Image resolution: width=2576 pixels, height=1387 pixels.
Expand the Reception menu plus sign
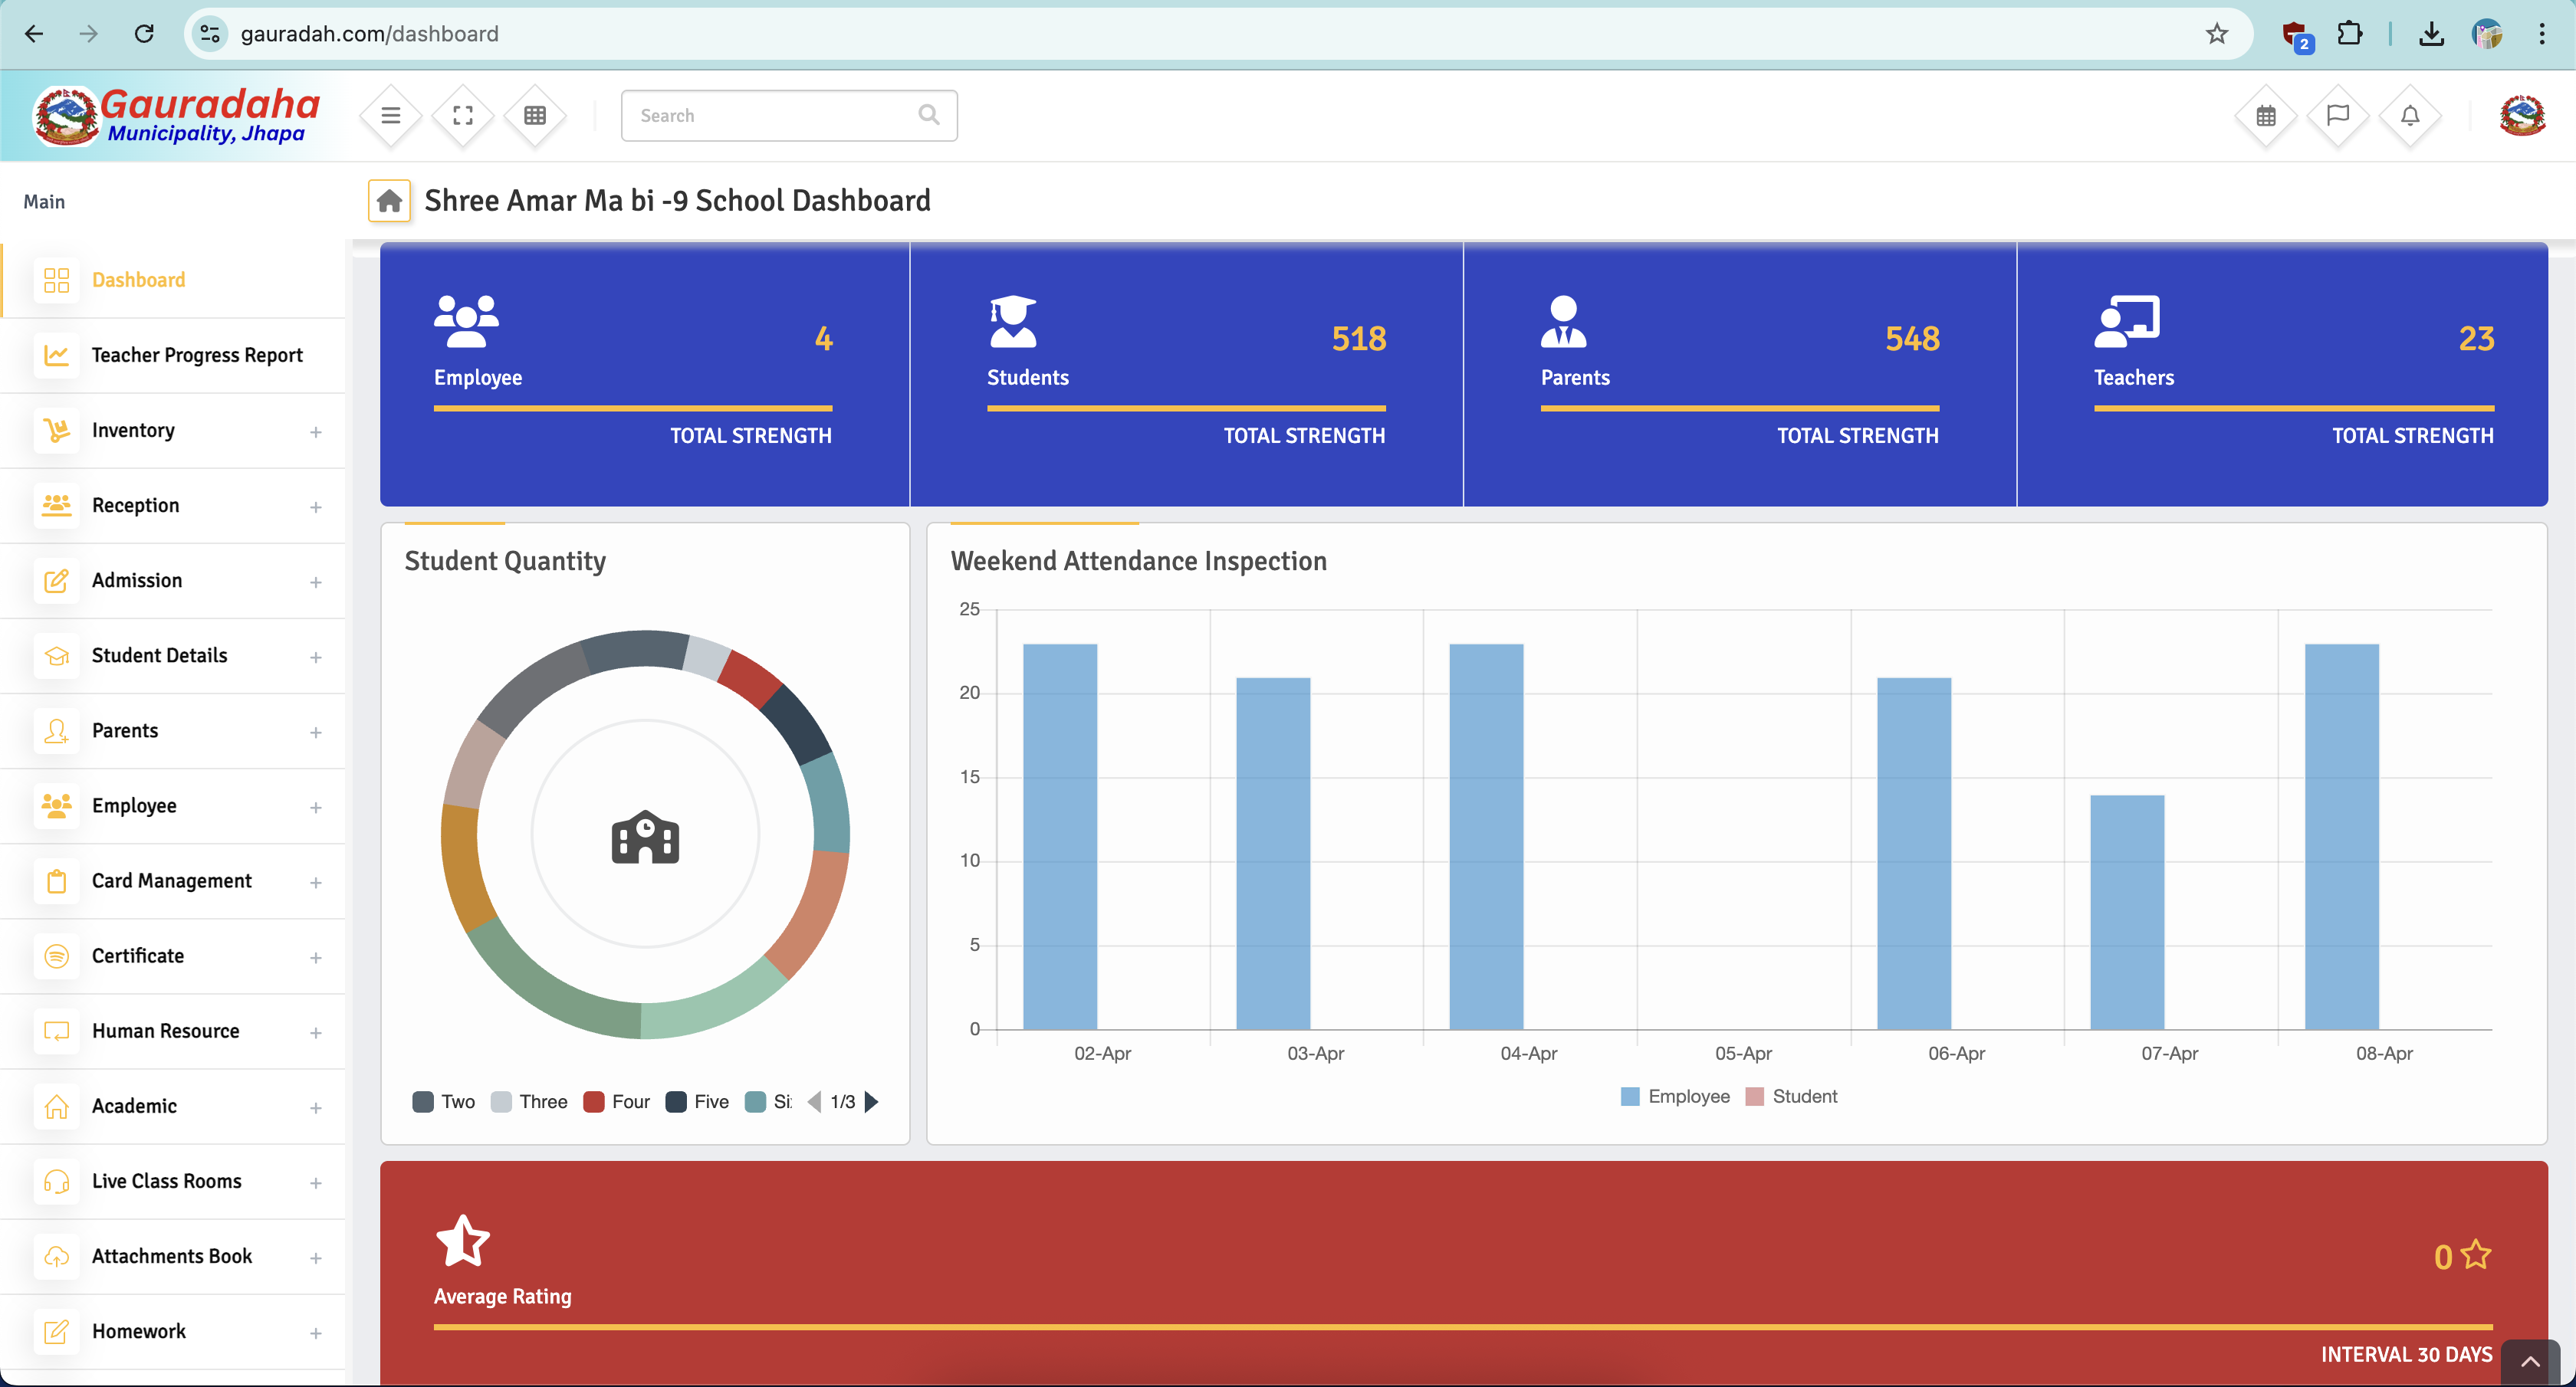pyautogui.click(x=316, y=507)
